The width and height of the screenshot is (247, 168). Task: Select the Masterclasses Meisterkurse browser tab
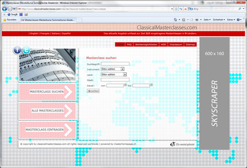coord(48,20)
